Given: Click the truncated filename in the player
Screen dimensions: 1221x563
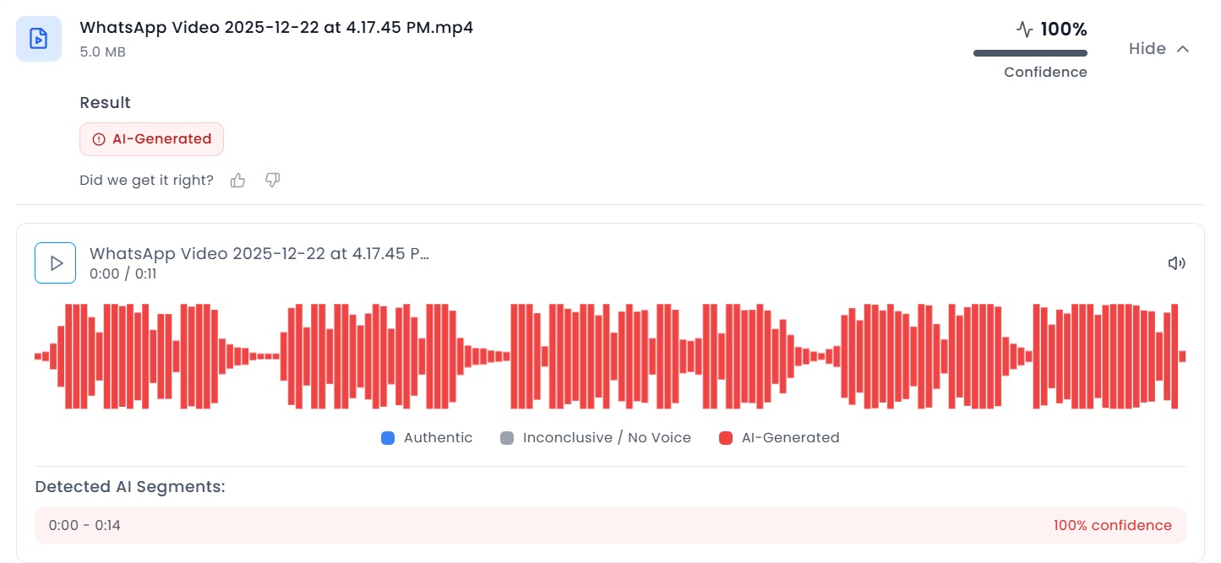Looking at the screenshot, I should tap(259, 254).
